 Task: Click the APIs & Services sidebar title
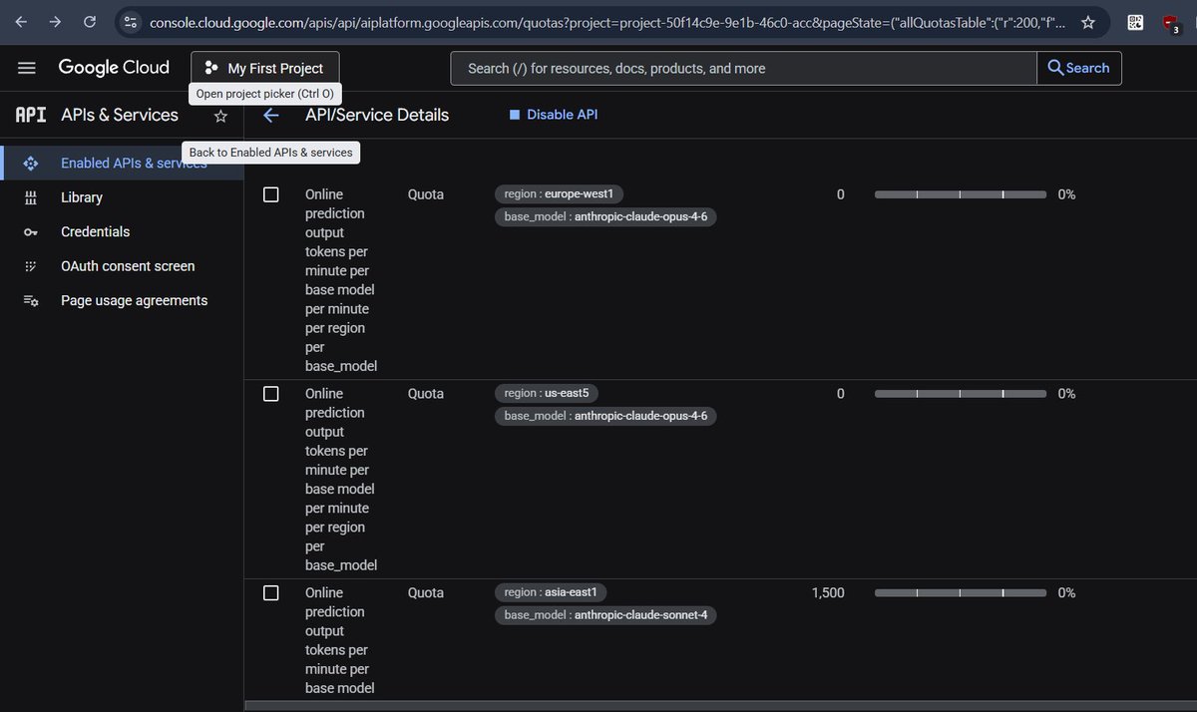[x=120, y=115]
